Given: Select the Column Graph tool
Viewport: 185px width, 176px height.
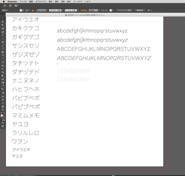Looking at the screenshot, I should pos(3,96).
